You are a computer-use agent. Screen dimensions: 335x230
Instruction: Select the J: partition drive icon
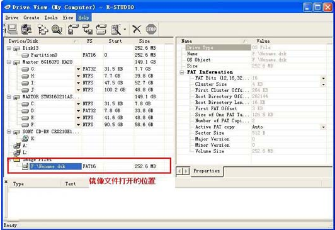25,90
